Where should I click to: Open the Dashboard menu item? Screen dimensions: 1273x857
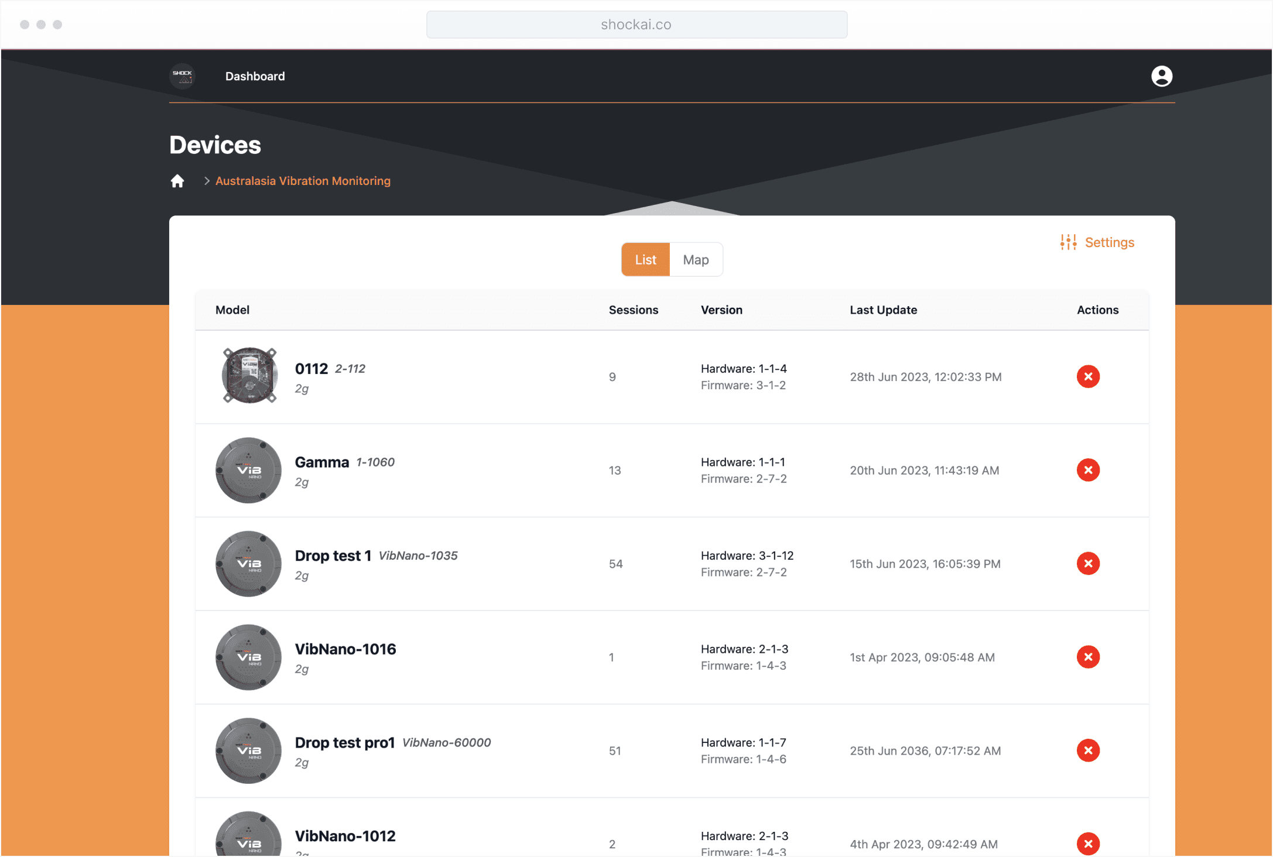(x=255, y=76)
